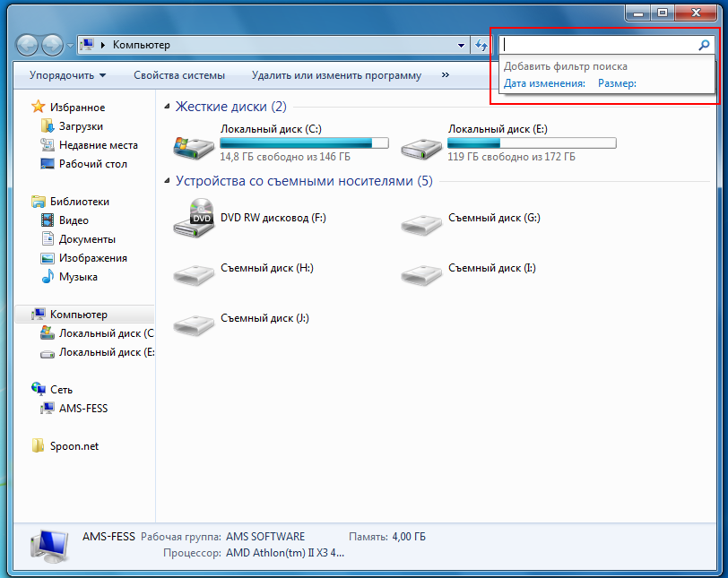Screen dimensions: 728x578
Task: Click the C: drive usage bar
Action: [304, 142]
